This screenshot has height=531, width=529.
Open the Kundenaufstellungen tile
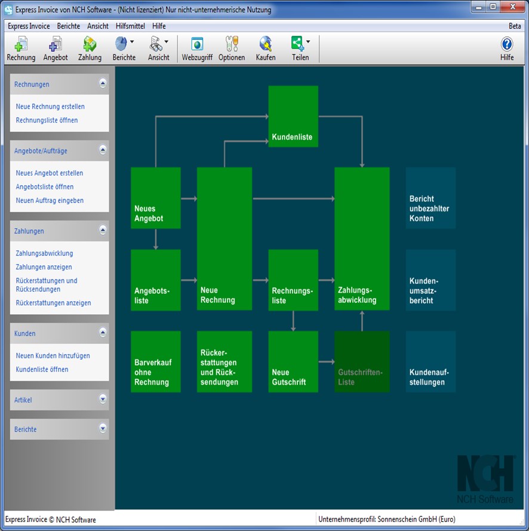(x=430, y=362)
